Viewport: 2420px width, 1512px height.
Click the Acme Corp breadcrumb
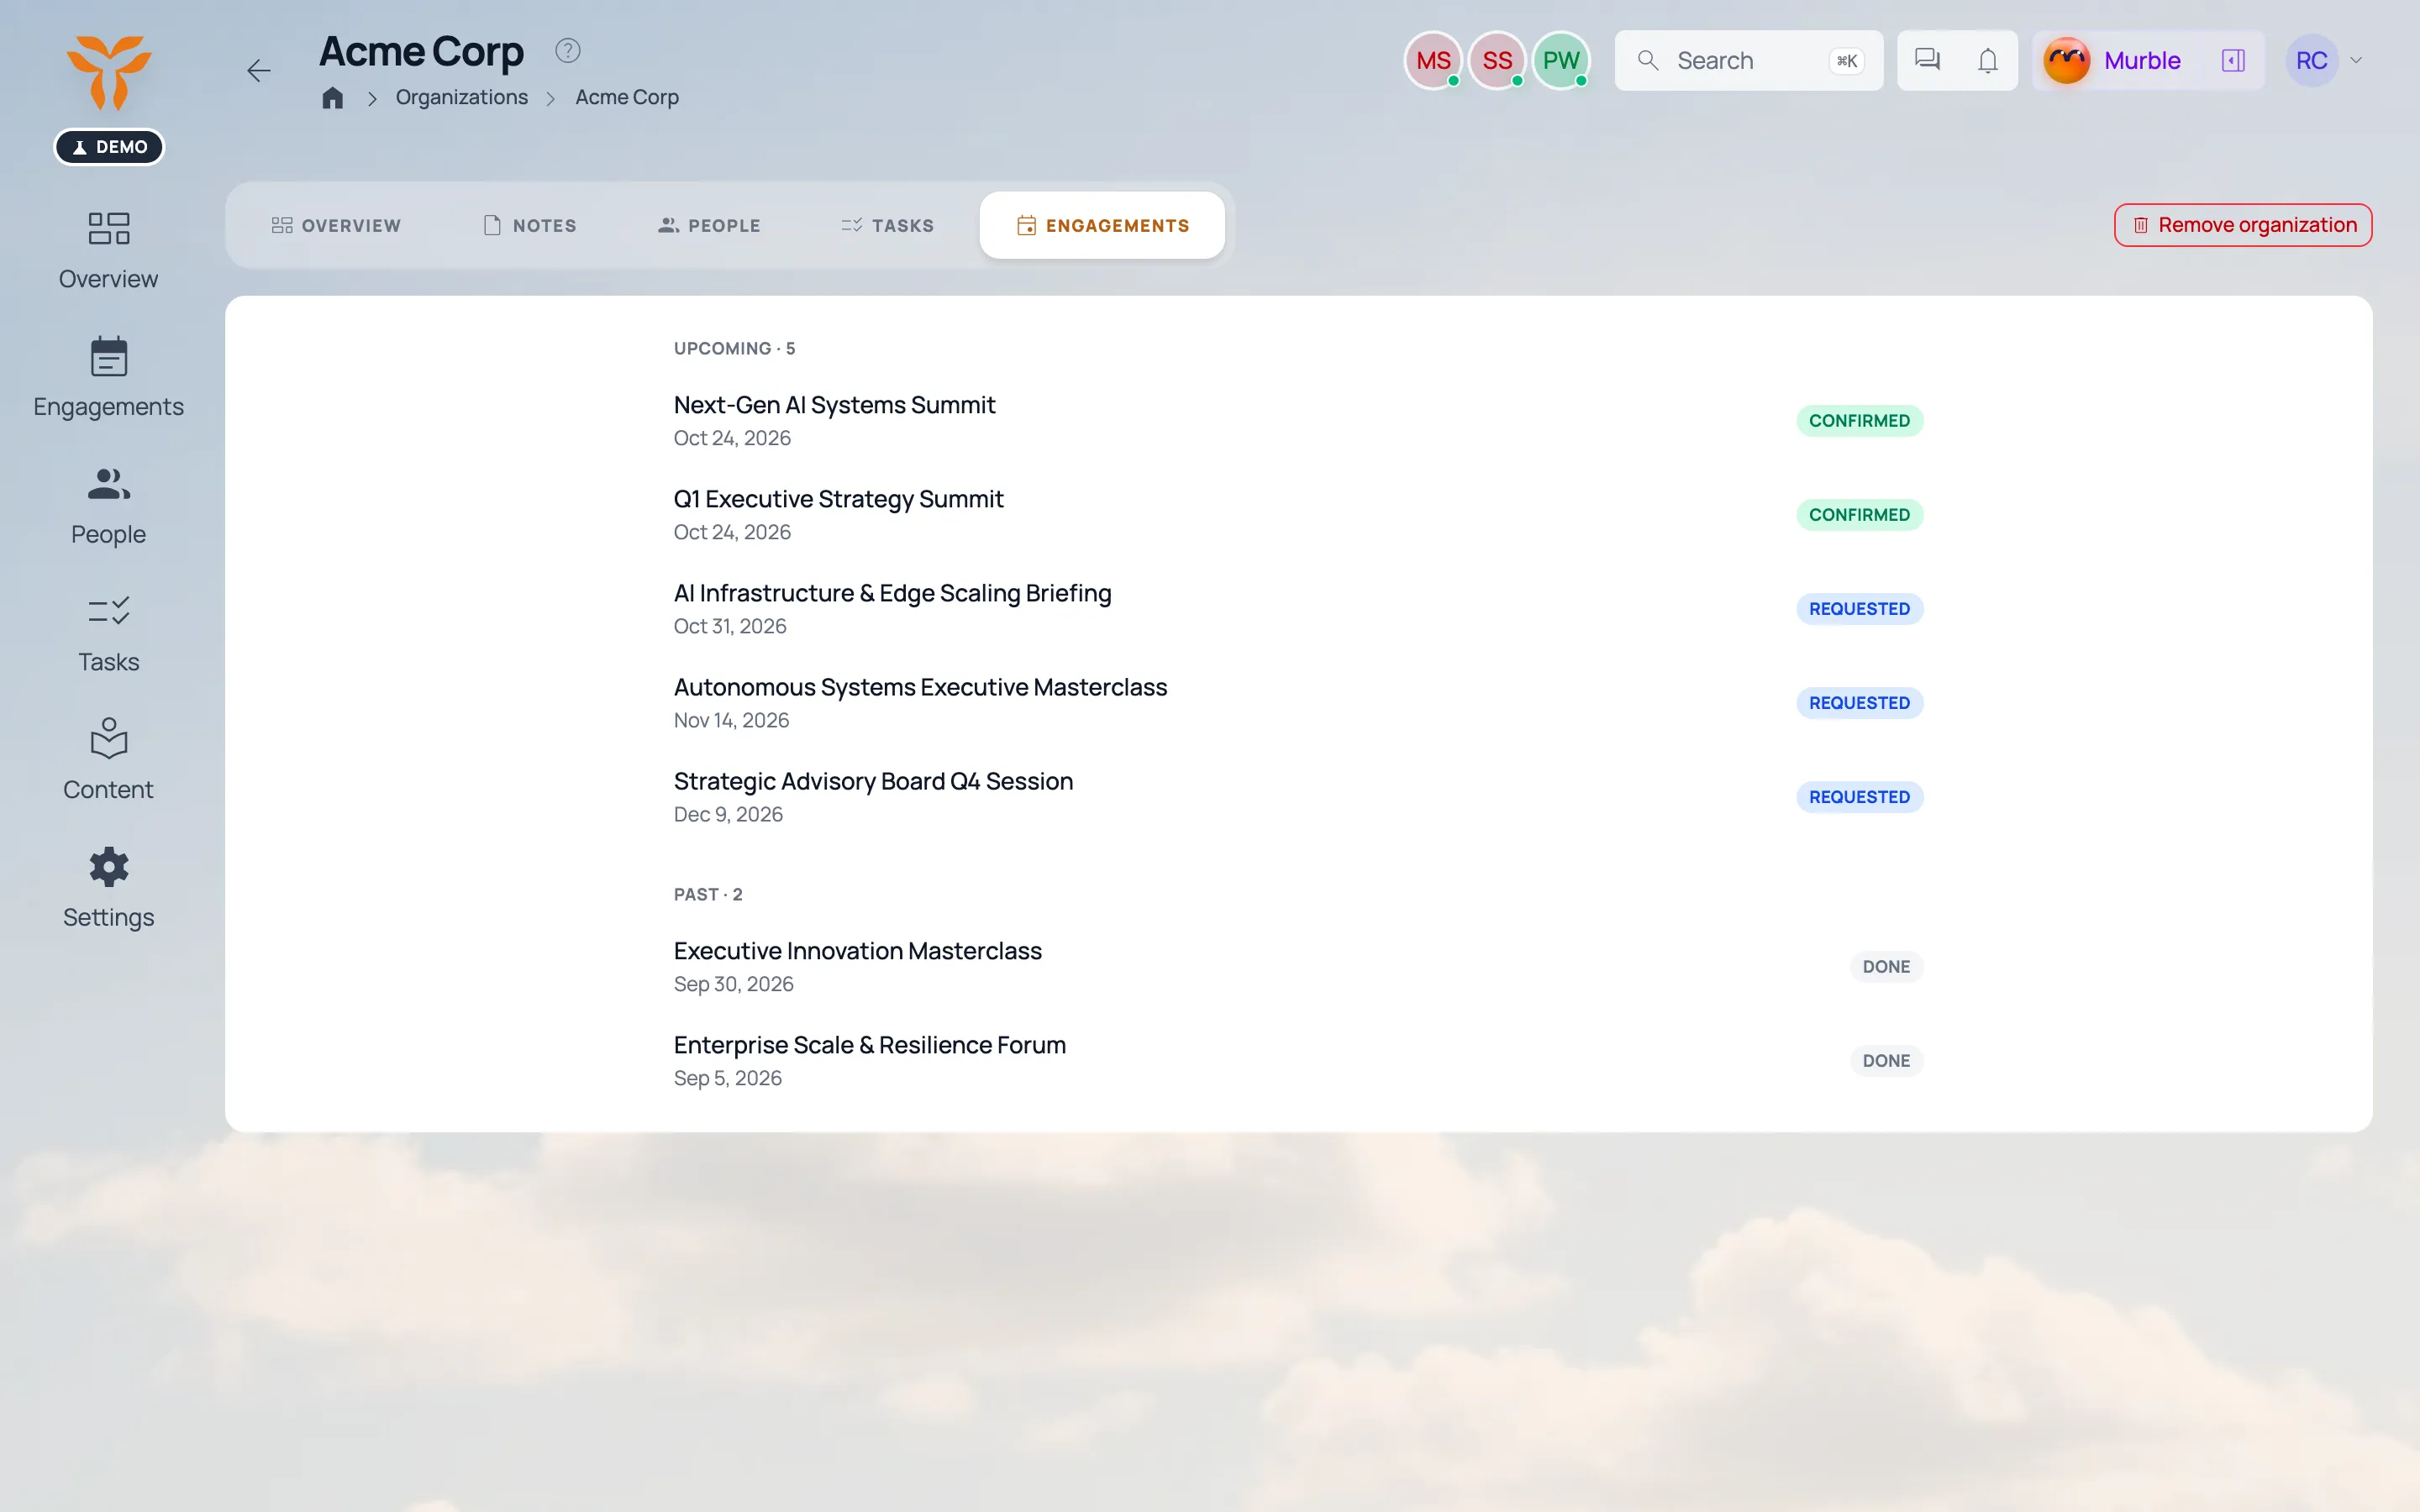click(x=627, y=97)
